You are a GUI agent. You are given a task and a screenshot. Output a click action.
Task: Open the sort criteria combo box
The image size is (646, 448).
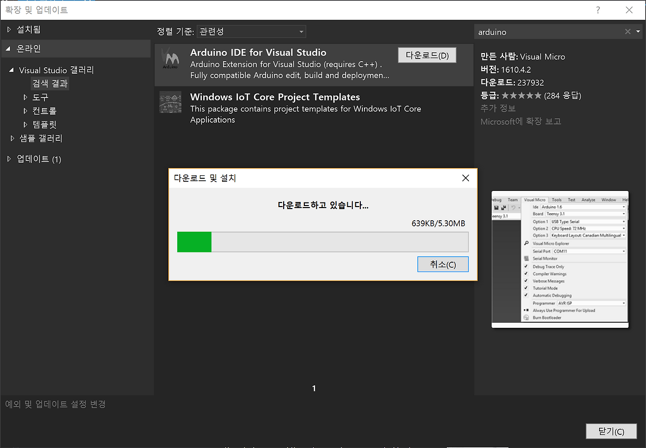251,31
